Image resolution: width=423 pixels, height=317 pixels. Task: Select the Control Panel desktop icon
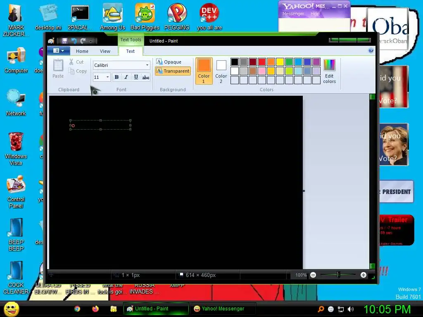coord(16,192)
